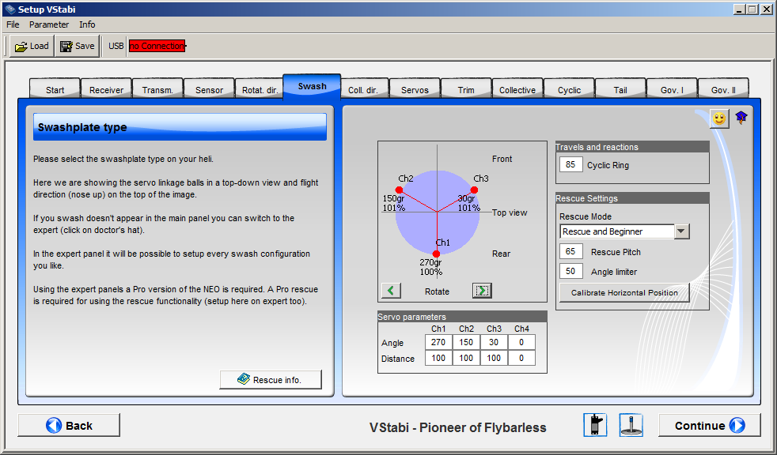
Task: Switch to the Coll. dir. tab
Action: point(363,89)
